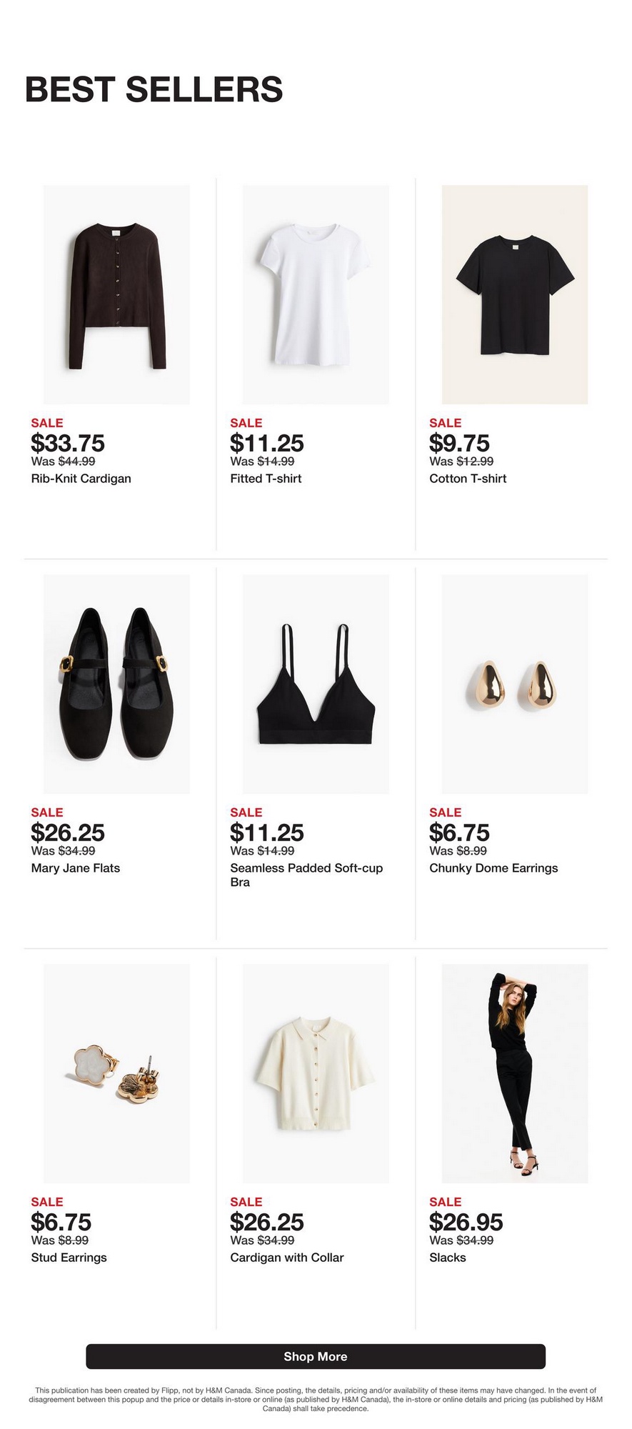Screen dimensions: 632x1429
Task: Open the Seamless Padded Soft-cup Bra image
Action: pyautogui.click(x=316, y=684)
